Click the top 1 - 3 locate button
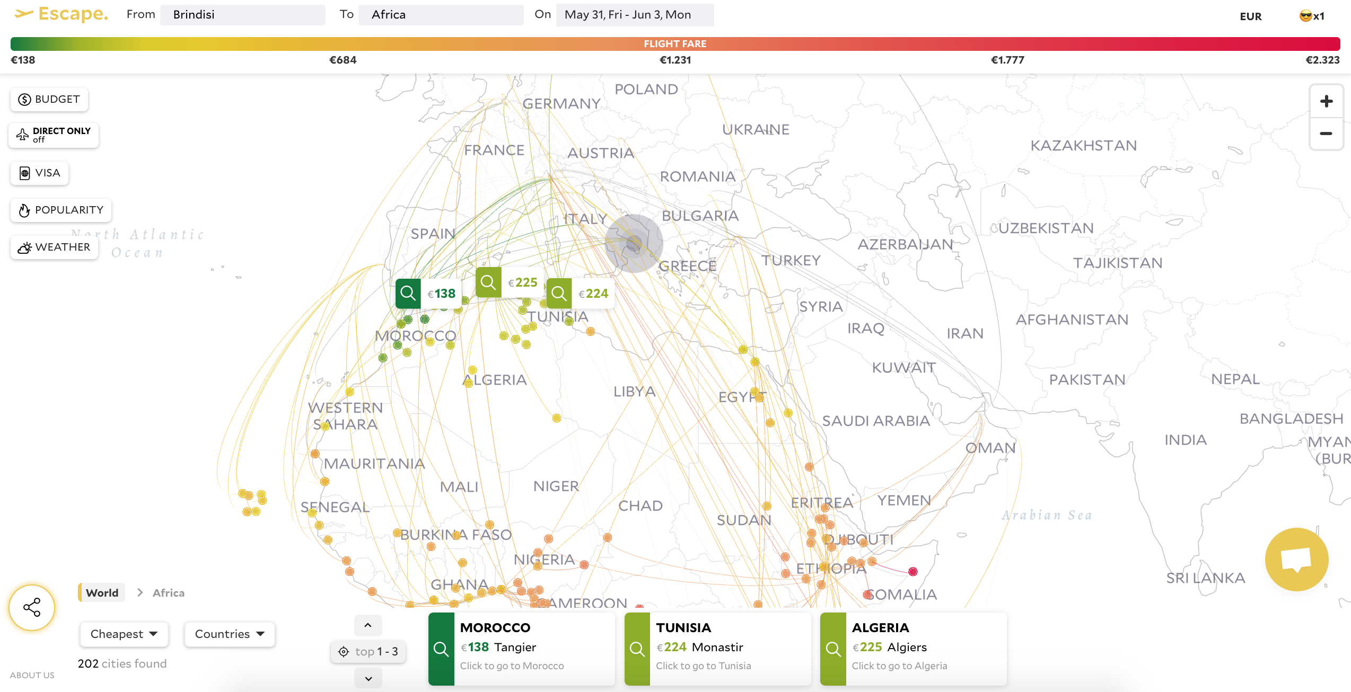Image resolution: width=1351 pixels, height=692 pixels. point(369,652)
